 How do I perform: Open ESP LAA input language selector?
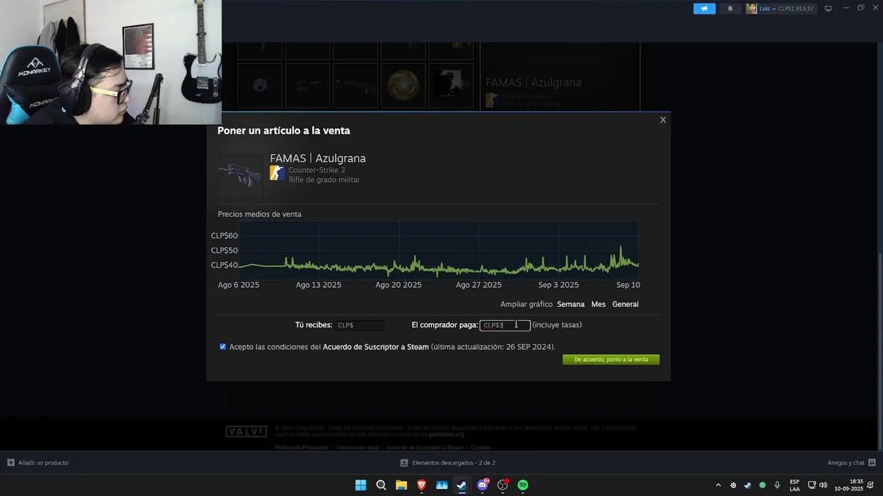[x=795, y=485]
